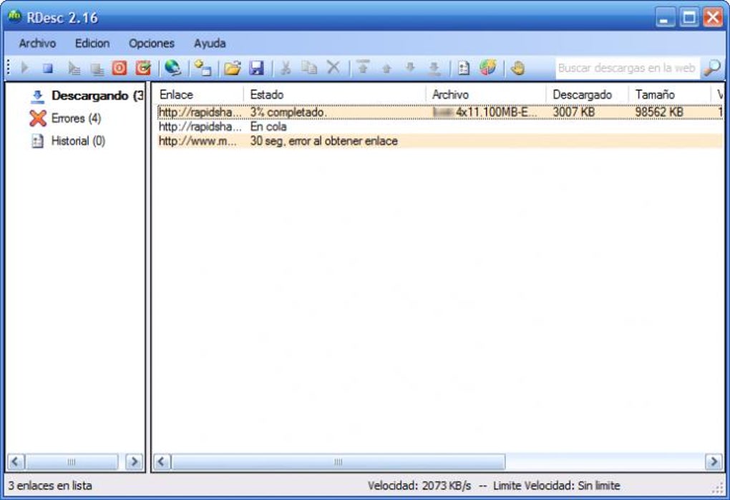
Task: Select the row with 3% completado
Action: point(440,112)
